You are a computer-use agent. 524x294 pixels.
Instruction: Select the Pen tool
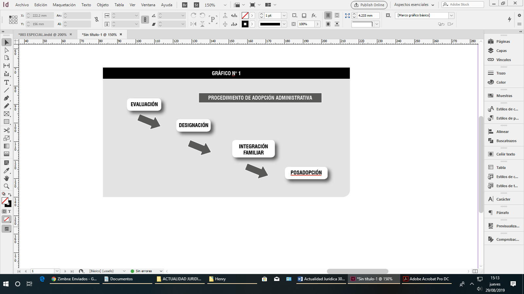click(7, 98)
